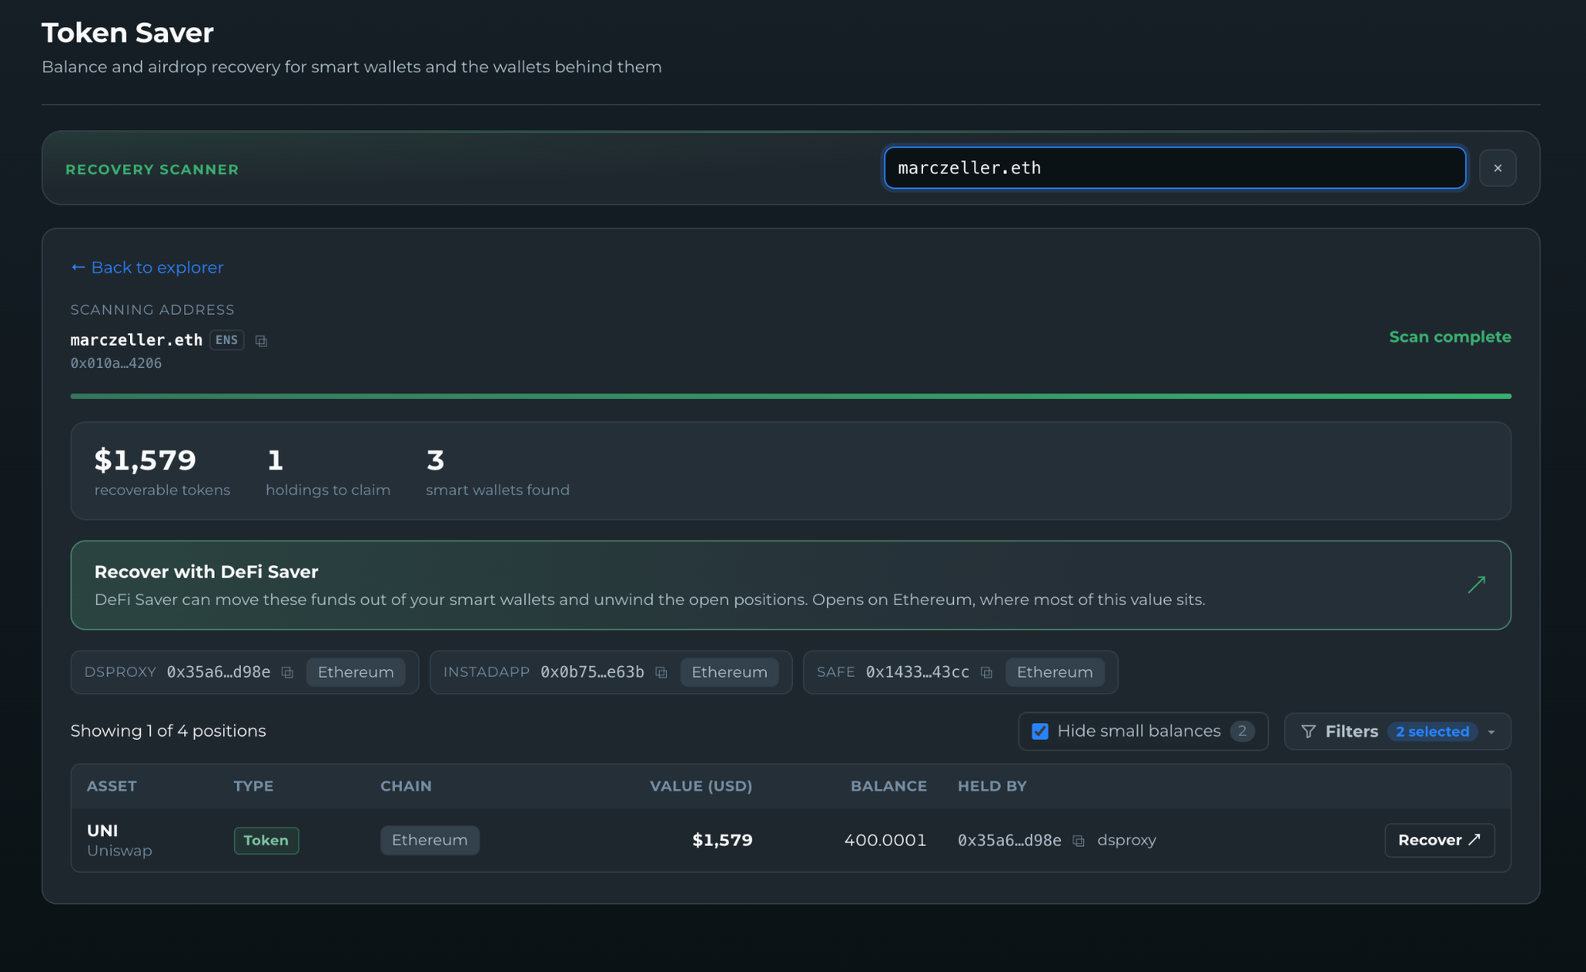Click the 400.0001 balance value

[x=885, y=840]
